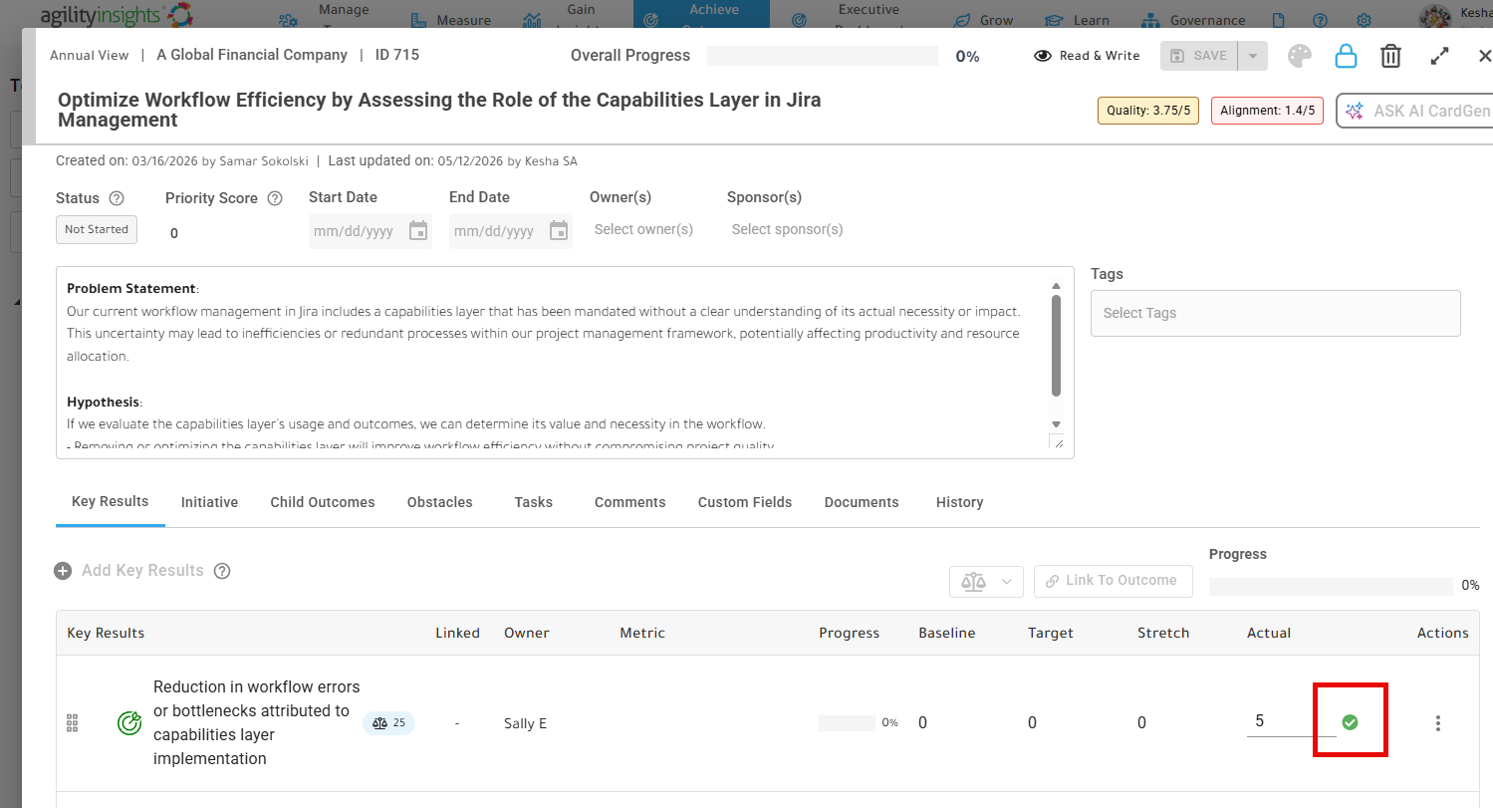Viewport: 1493px width, 808px height.
Task: Open the settings gear in top navigation
Action: (x=1364, y=20)
